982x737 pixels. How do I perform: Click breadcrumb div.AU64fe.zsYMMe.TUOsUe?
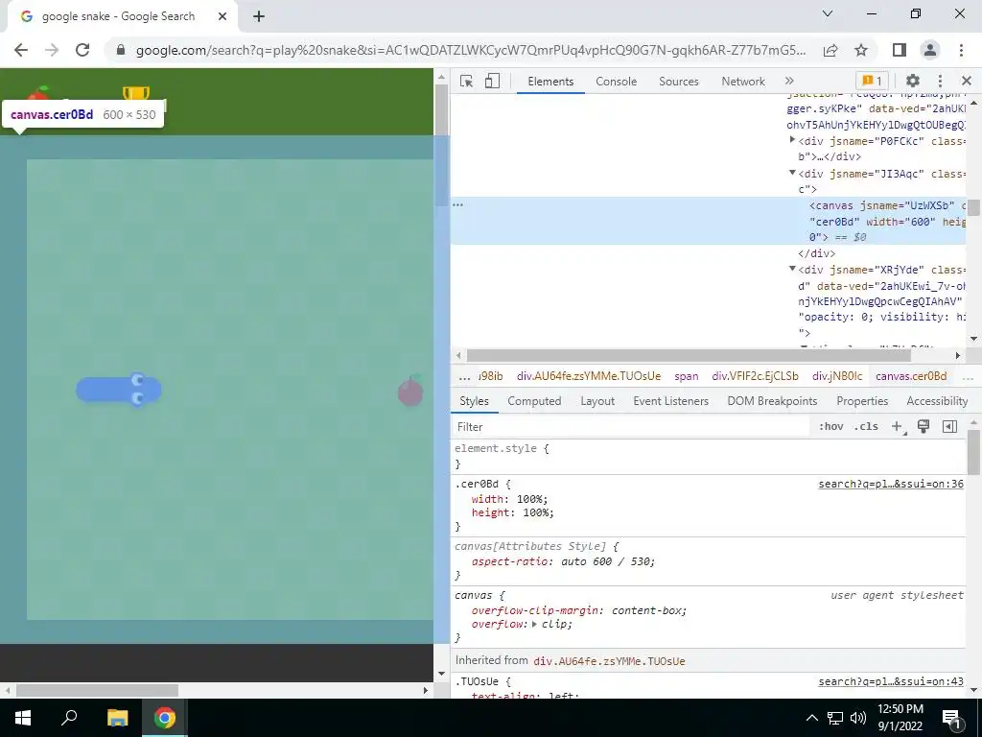[x=589, y=376]
